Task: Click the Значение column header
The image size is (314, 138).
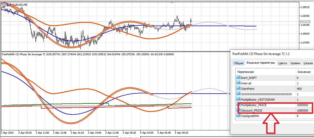Action: 304,72
